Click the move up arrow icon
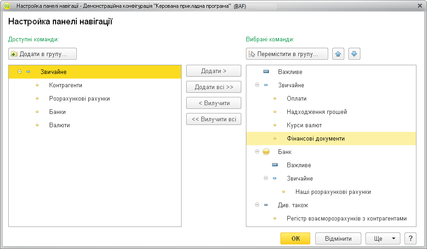Viewport: 427px width, 249px height. click(x=338, y=54)
